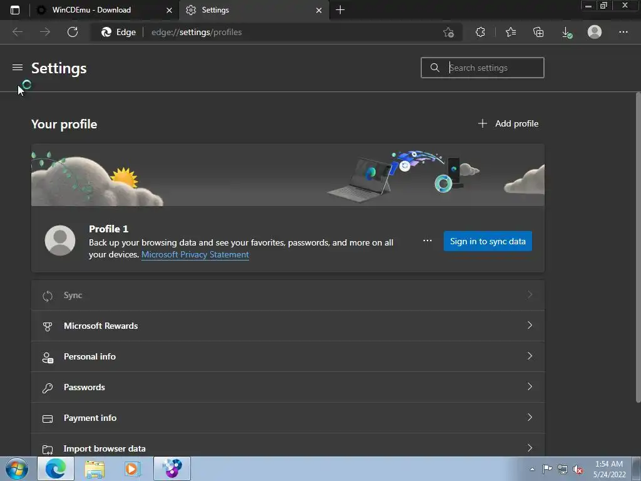The height and width of the screenshot is (481, 641).
Task: Open the Personal info row
Action: [288, 356]
